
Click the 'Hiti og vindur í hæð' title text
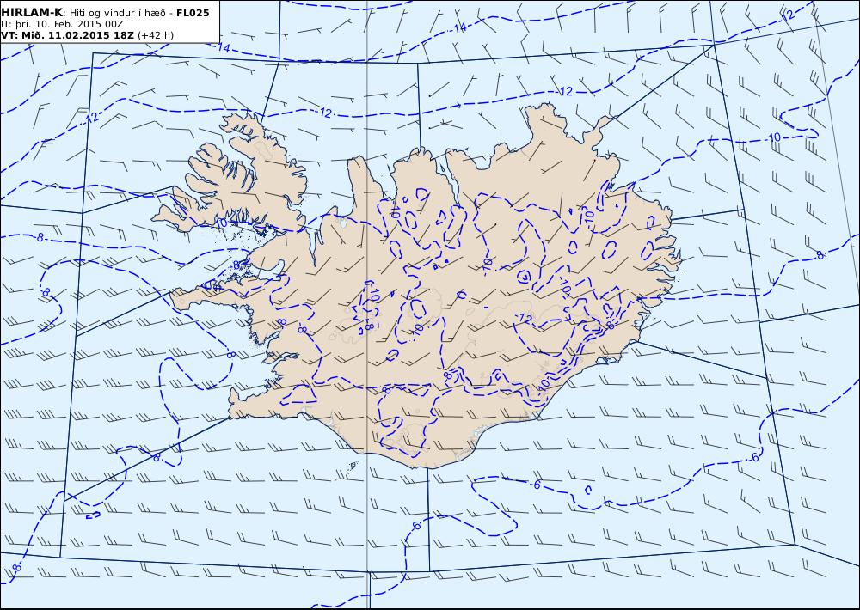click(118, 13)
